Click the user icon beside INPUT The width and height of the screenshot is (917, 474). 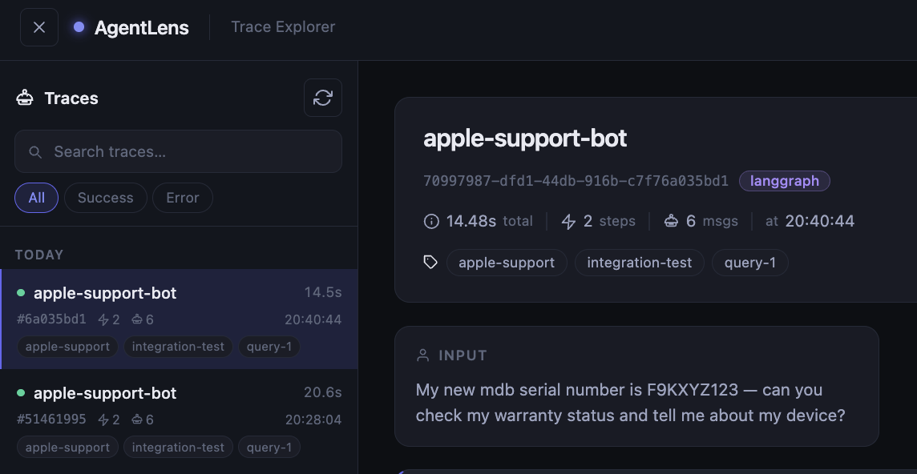[422, 355]
